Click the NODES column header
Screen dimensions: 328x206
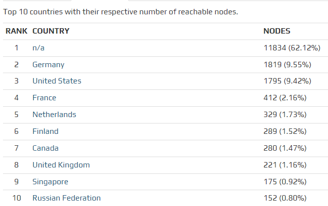[276, 31]
